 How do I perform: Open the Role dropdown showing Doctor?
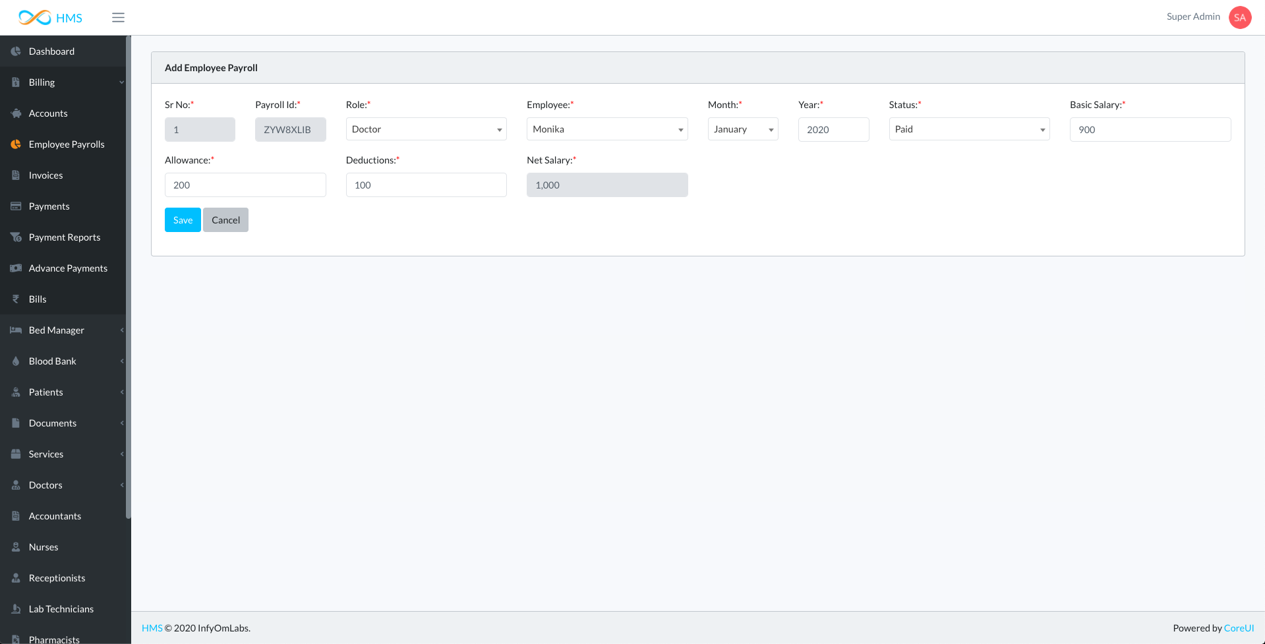[x=426, y=129]
